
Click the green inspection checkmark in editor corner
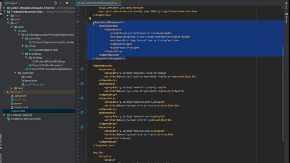coord(283,7)
